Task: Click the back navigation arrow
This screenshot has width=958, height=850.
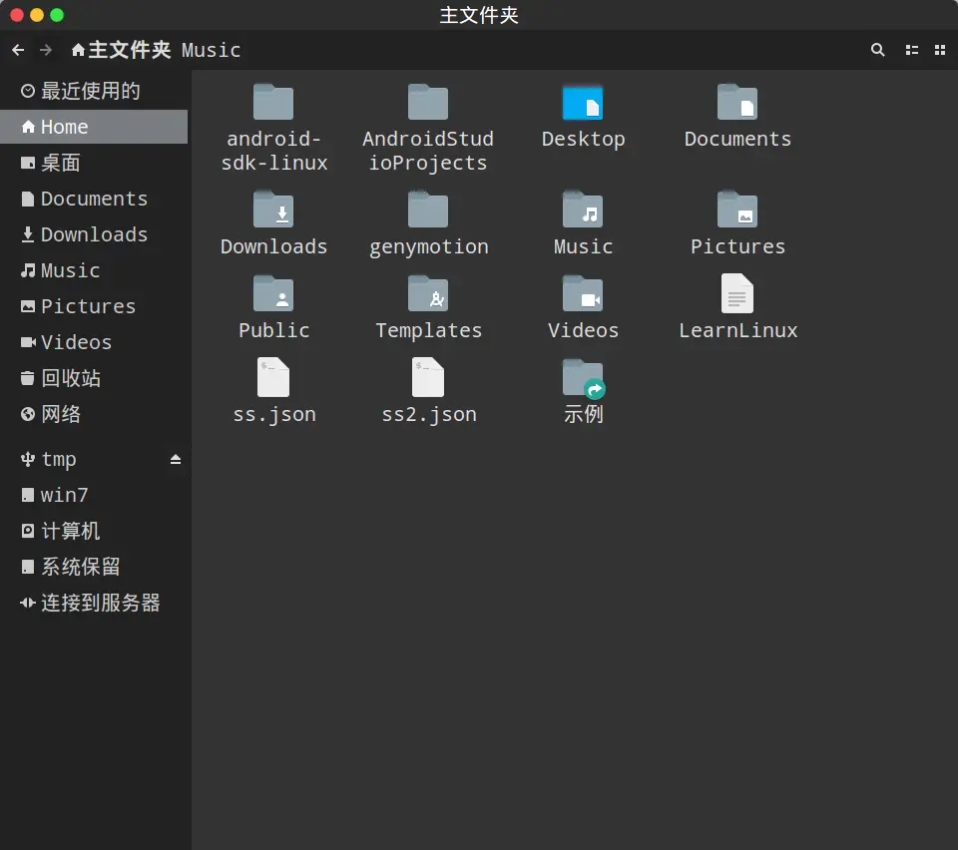Action: click(17, 50)
